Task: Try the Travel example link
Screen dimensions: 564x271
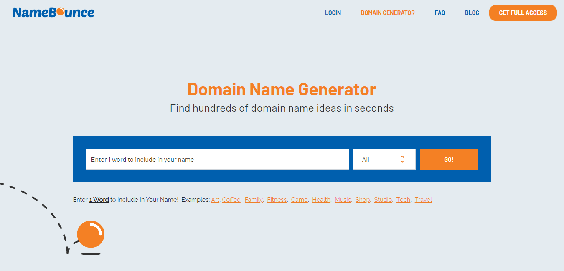Action: (423, 200)
